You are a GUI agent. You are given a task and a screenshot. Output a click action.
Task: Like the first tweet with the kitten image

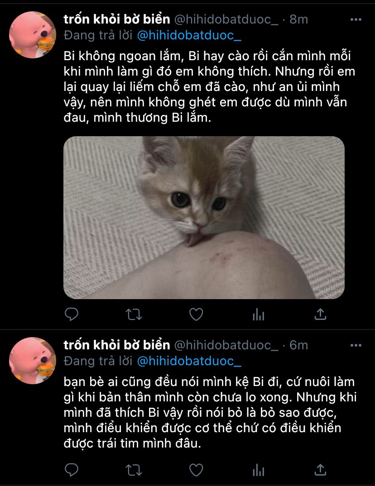[196, 314]
